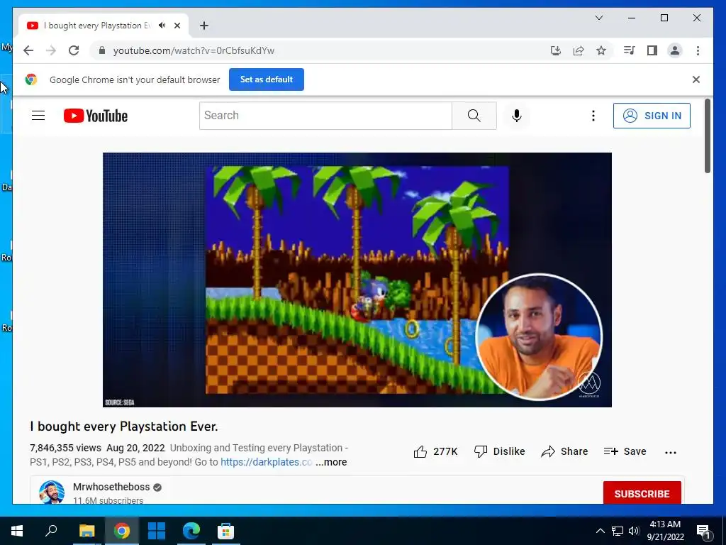Open Windows Start menu
This screenshot has height=545, width=726.
pyautogui.click(x=17, y=531)
